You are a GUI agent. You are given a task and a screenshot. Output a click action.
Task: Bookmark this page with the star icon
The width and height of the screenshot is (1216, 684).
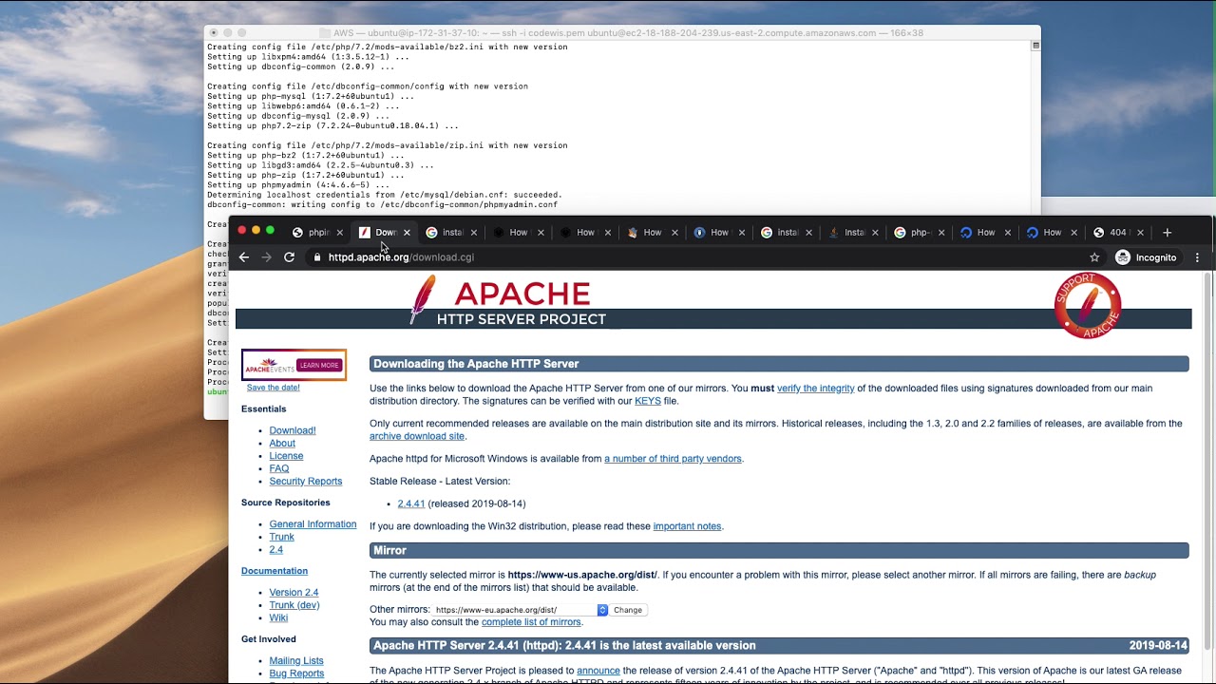click(1094, 257)
